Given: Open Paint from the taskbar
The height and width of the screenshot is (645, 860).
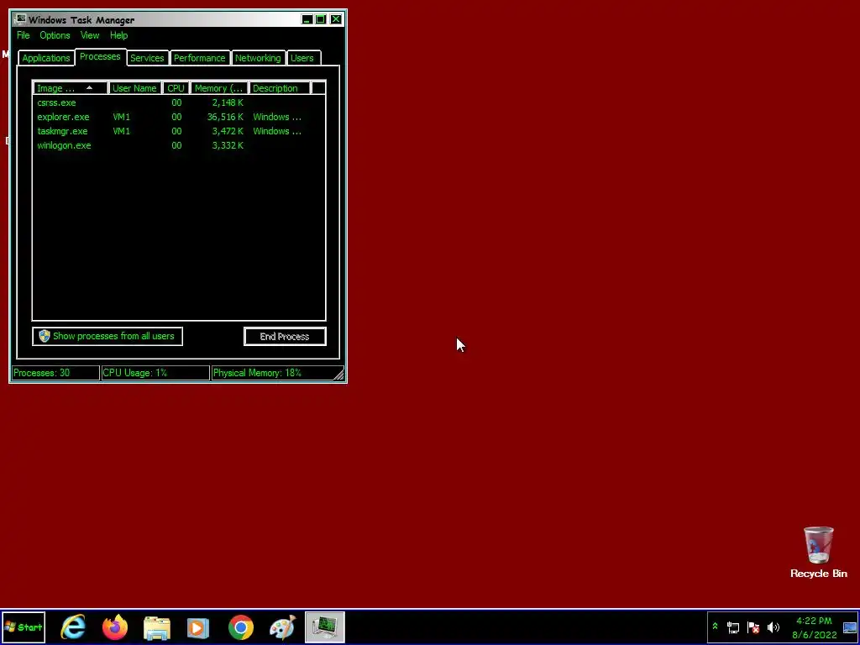Looking at the screenshot, I should pos(282,627).
